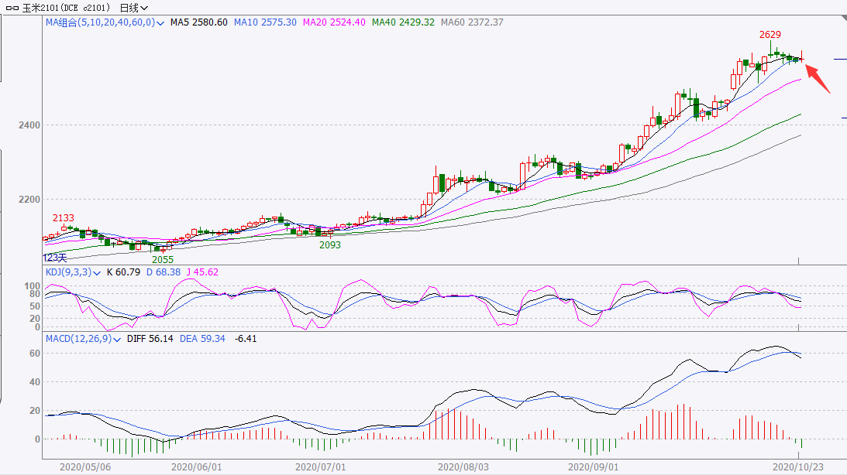
Task: Click the 80 level on KDJ axis
Action: click(35, 294)
